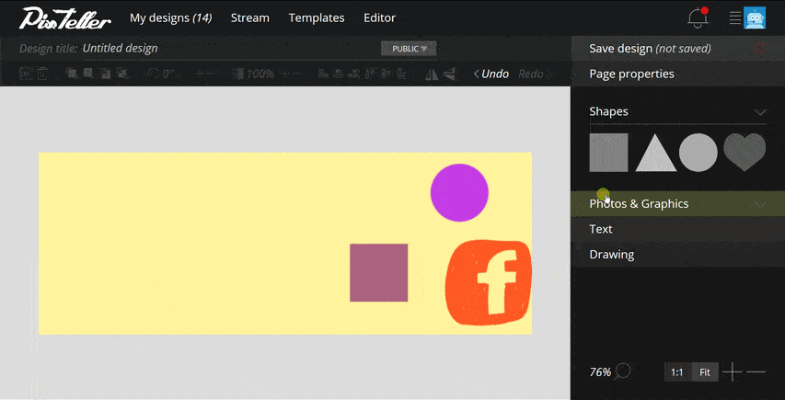Click the Fit zoom button
785x400 pixels.
[705, 372]
